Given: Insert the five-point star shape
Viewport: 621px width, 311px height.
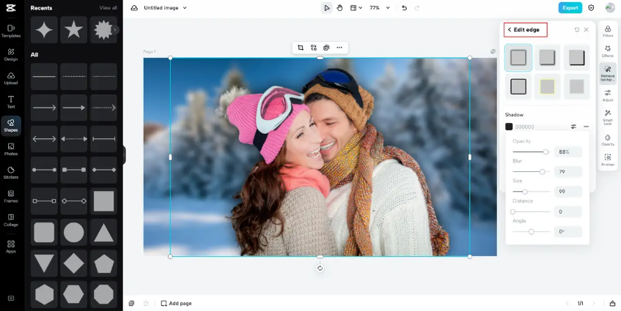Looking at the screenshot, I should (x=73, y=30).
